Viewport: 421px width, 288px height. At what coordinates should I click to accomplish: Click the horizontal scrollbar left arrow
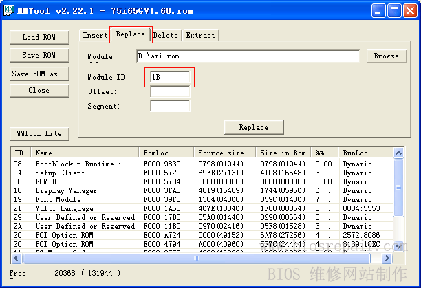pos(17,258)
